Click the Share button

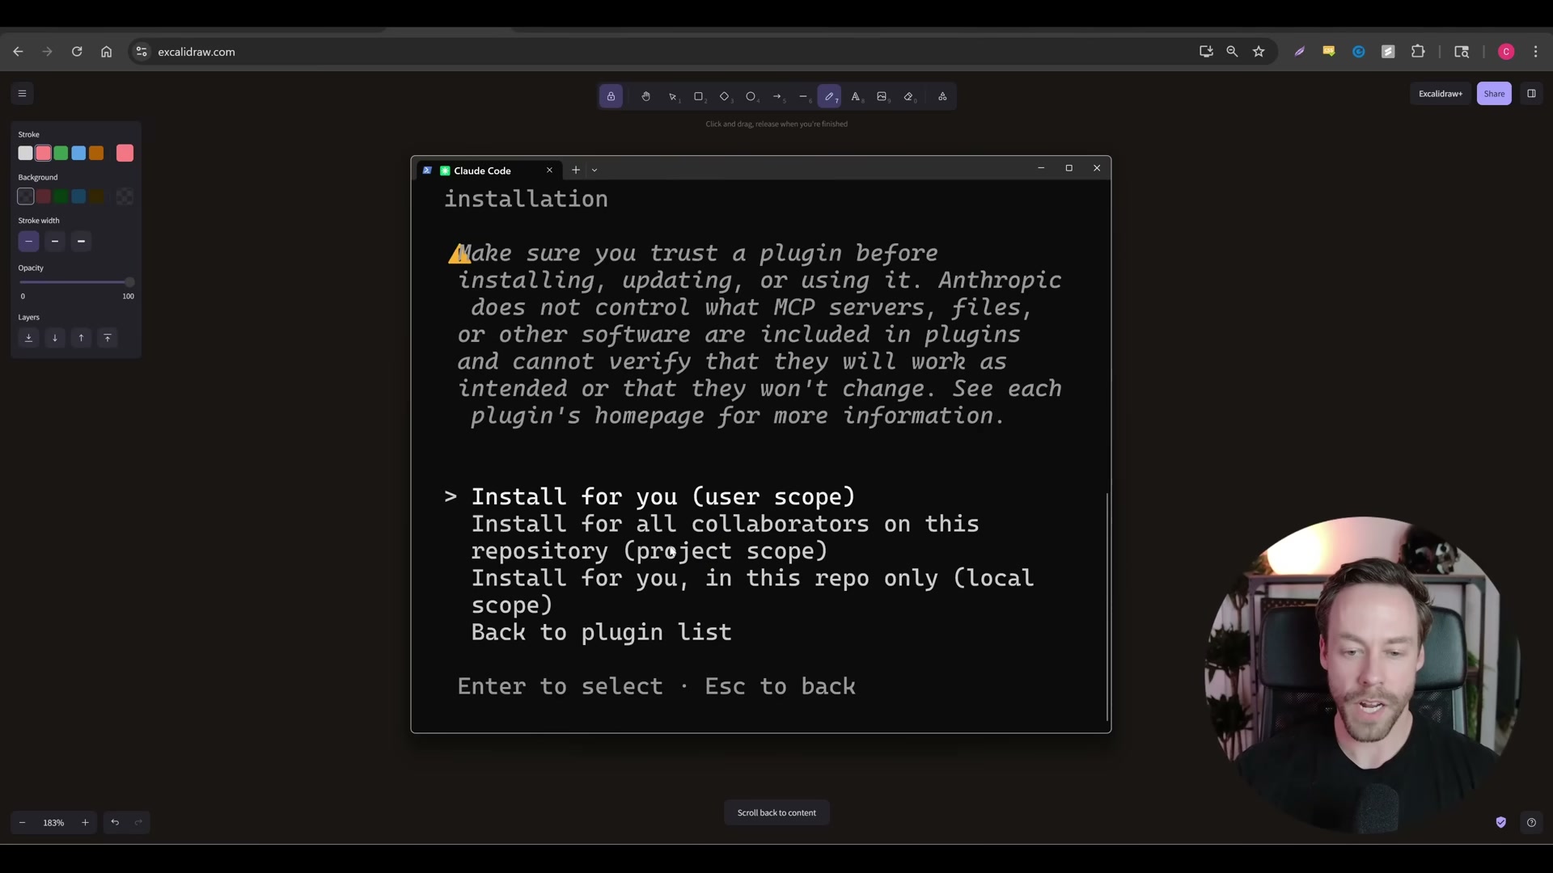1494,94
